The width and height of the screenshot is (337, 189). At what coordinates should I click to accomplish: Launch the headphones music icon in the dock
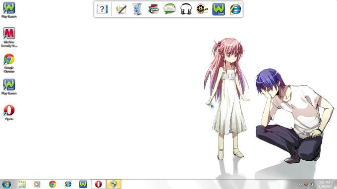point(186,9)
